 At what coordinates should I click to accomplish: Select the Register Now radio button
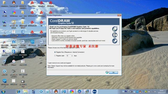(x=55, y=52)
